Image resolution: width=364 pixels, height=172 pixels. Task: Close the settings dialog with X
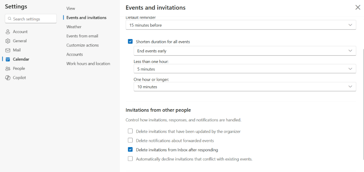[358, 8]
